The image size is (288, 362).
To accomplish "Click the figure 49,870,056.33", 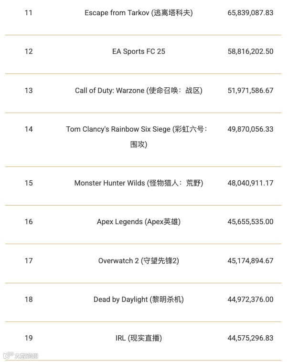I will point(250,129).
